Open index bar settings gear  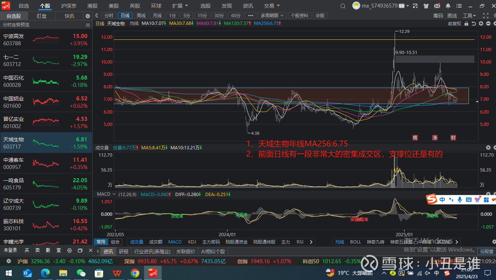(x=9, y=261)
